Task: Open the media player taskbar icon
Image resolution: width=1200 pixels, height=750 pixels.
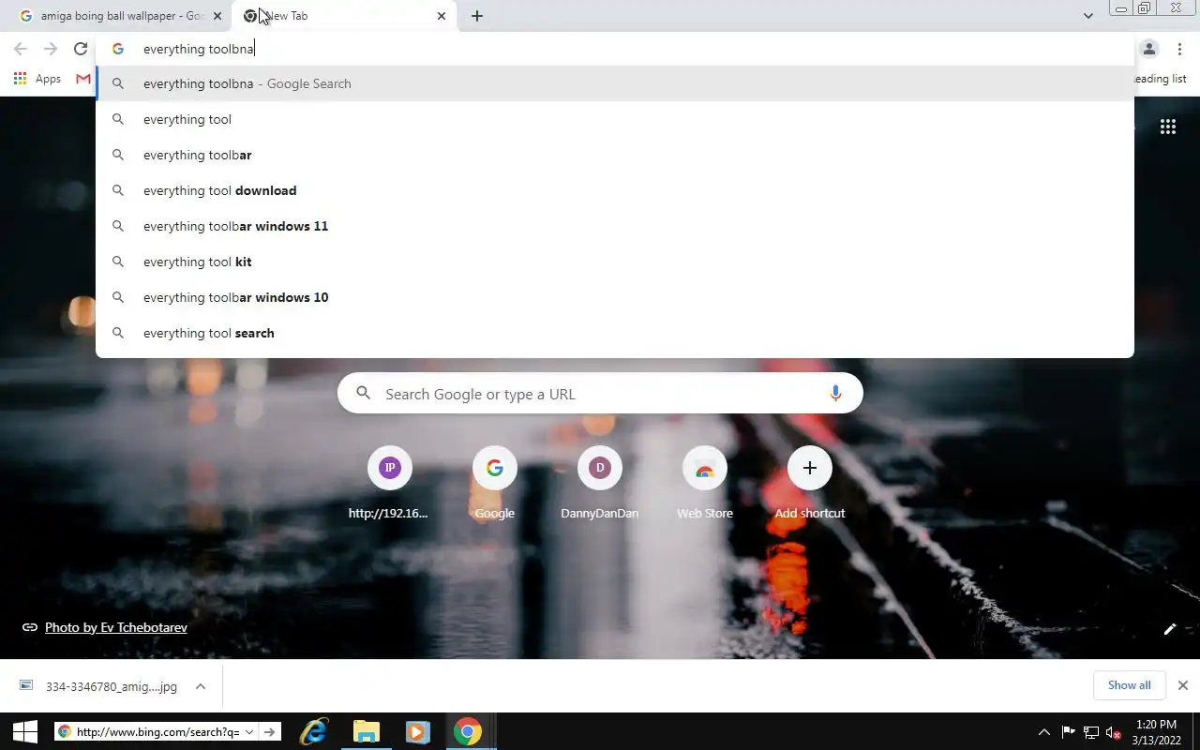Action: [x=417, y=731]
